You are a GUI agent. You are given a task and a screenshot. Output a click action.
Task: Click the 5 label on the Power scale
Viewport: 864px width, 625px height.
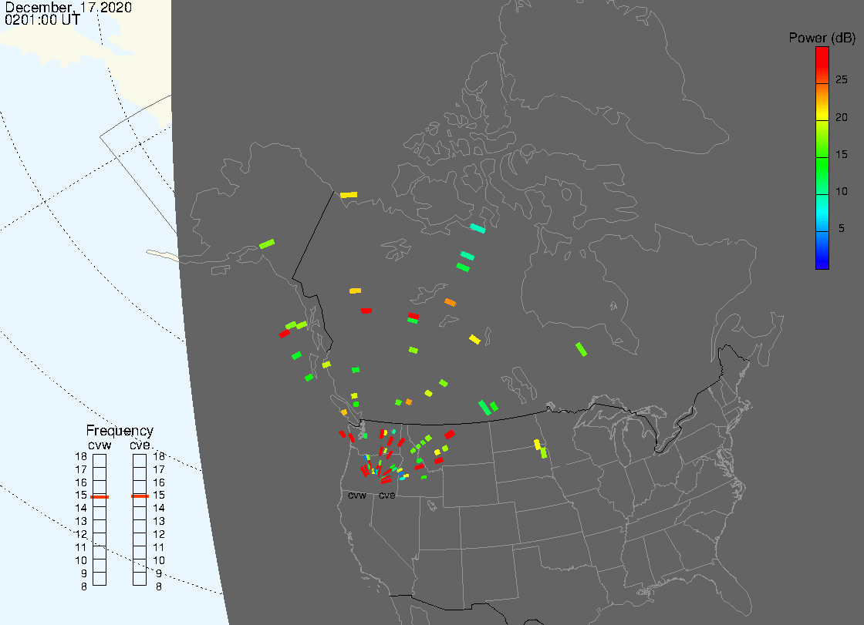842,228
